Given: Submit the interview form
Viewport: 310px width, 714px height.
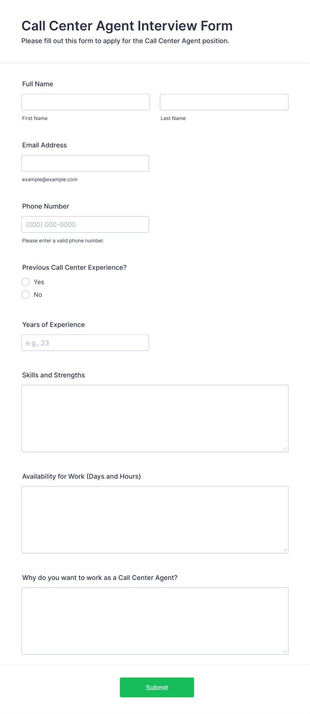Looking at the screenshot, I should 157,687.
